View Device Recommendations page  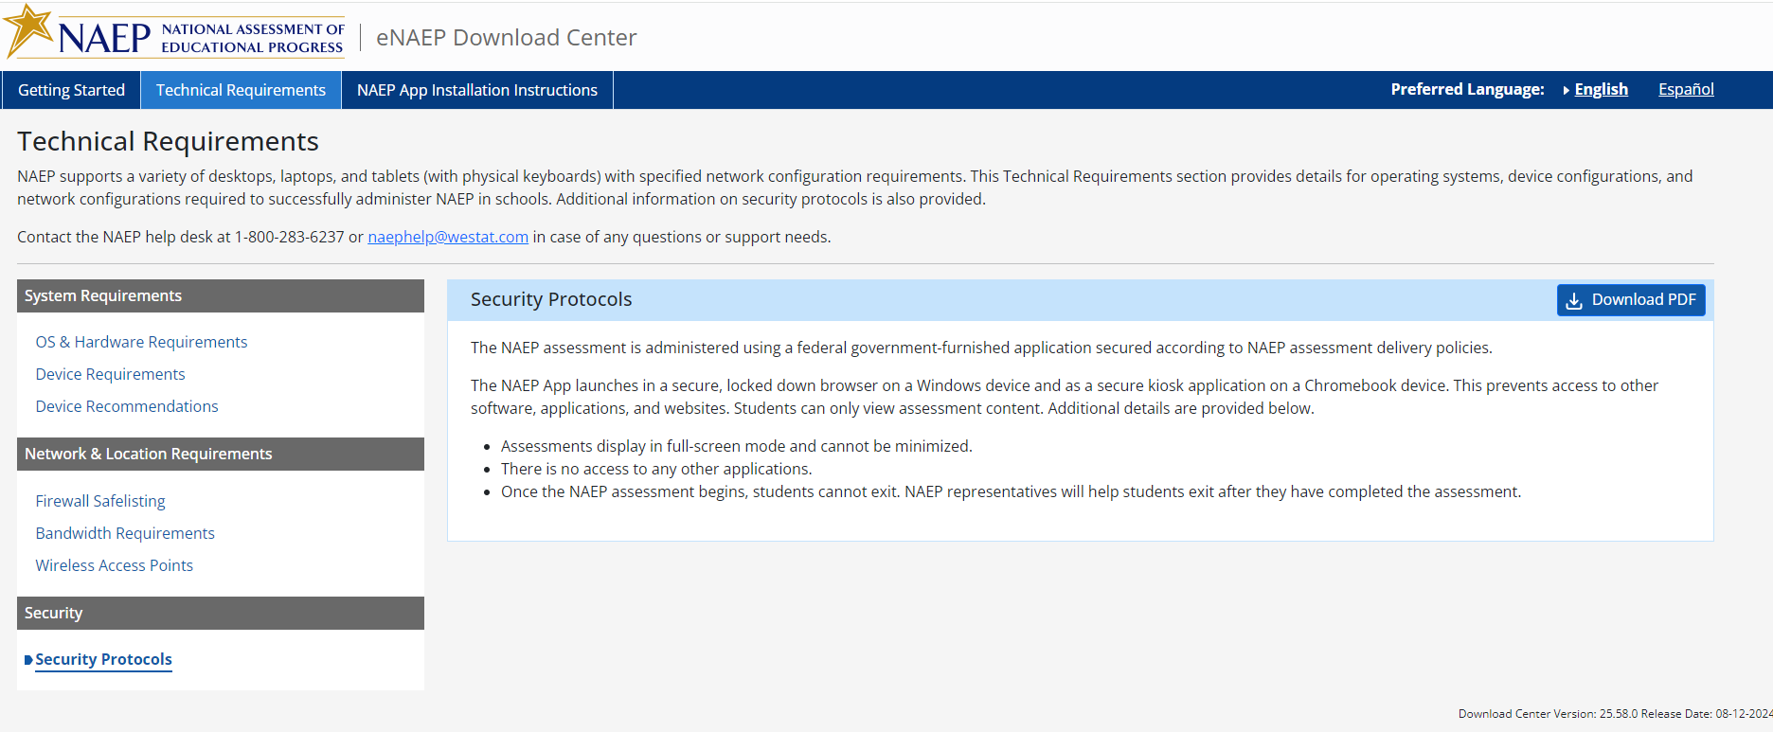pos(127,406)
